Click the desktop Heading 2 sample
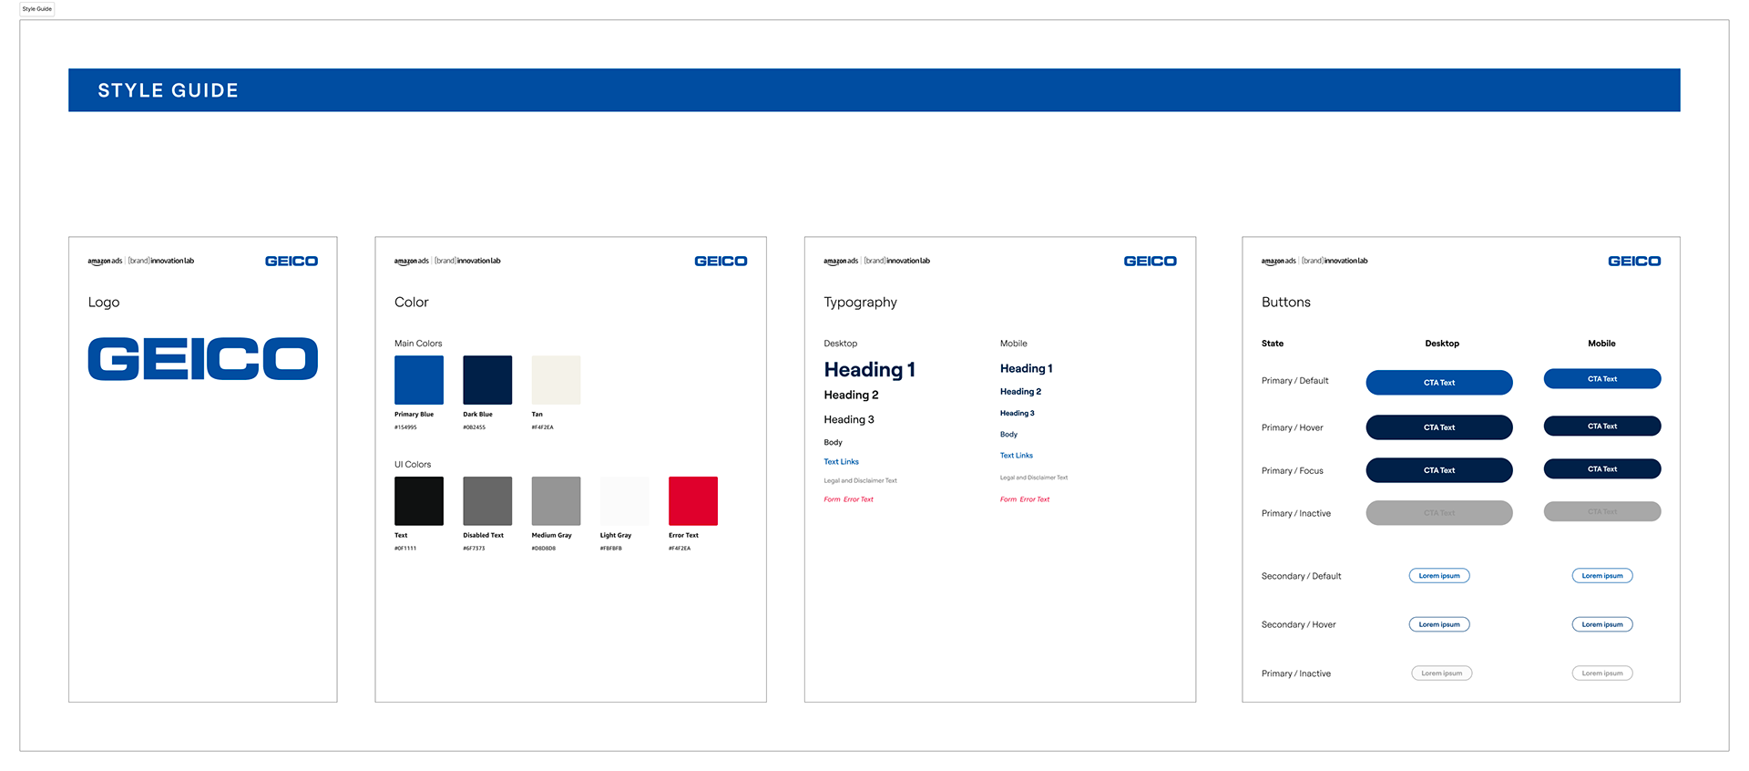Screen dimensions: 1749x771 point(852,396)
